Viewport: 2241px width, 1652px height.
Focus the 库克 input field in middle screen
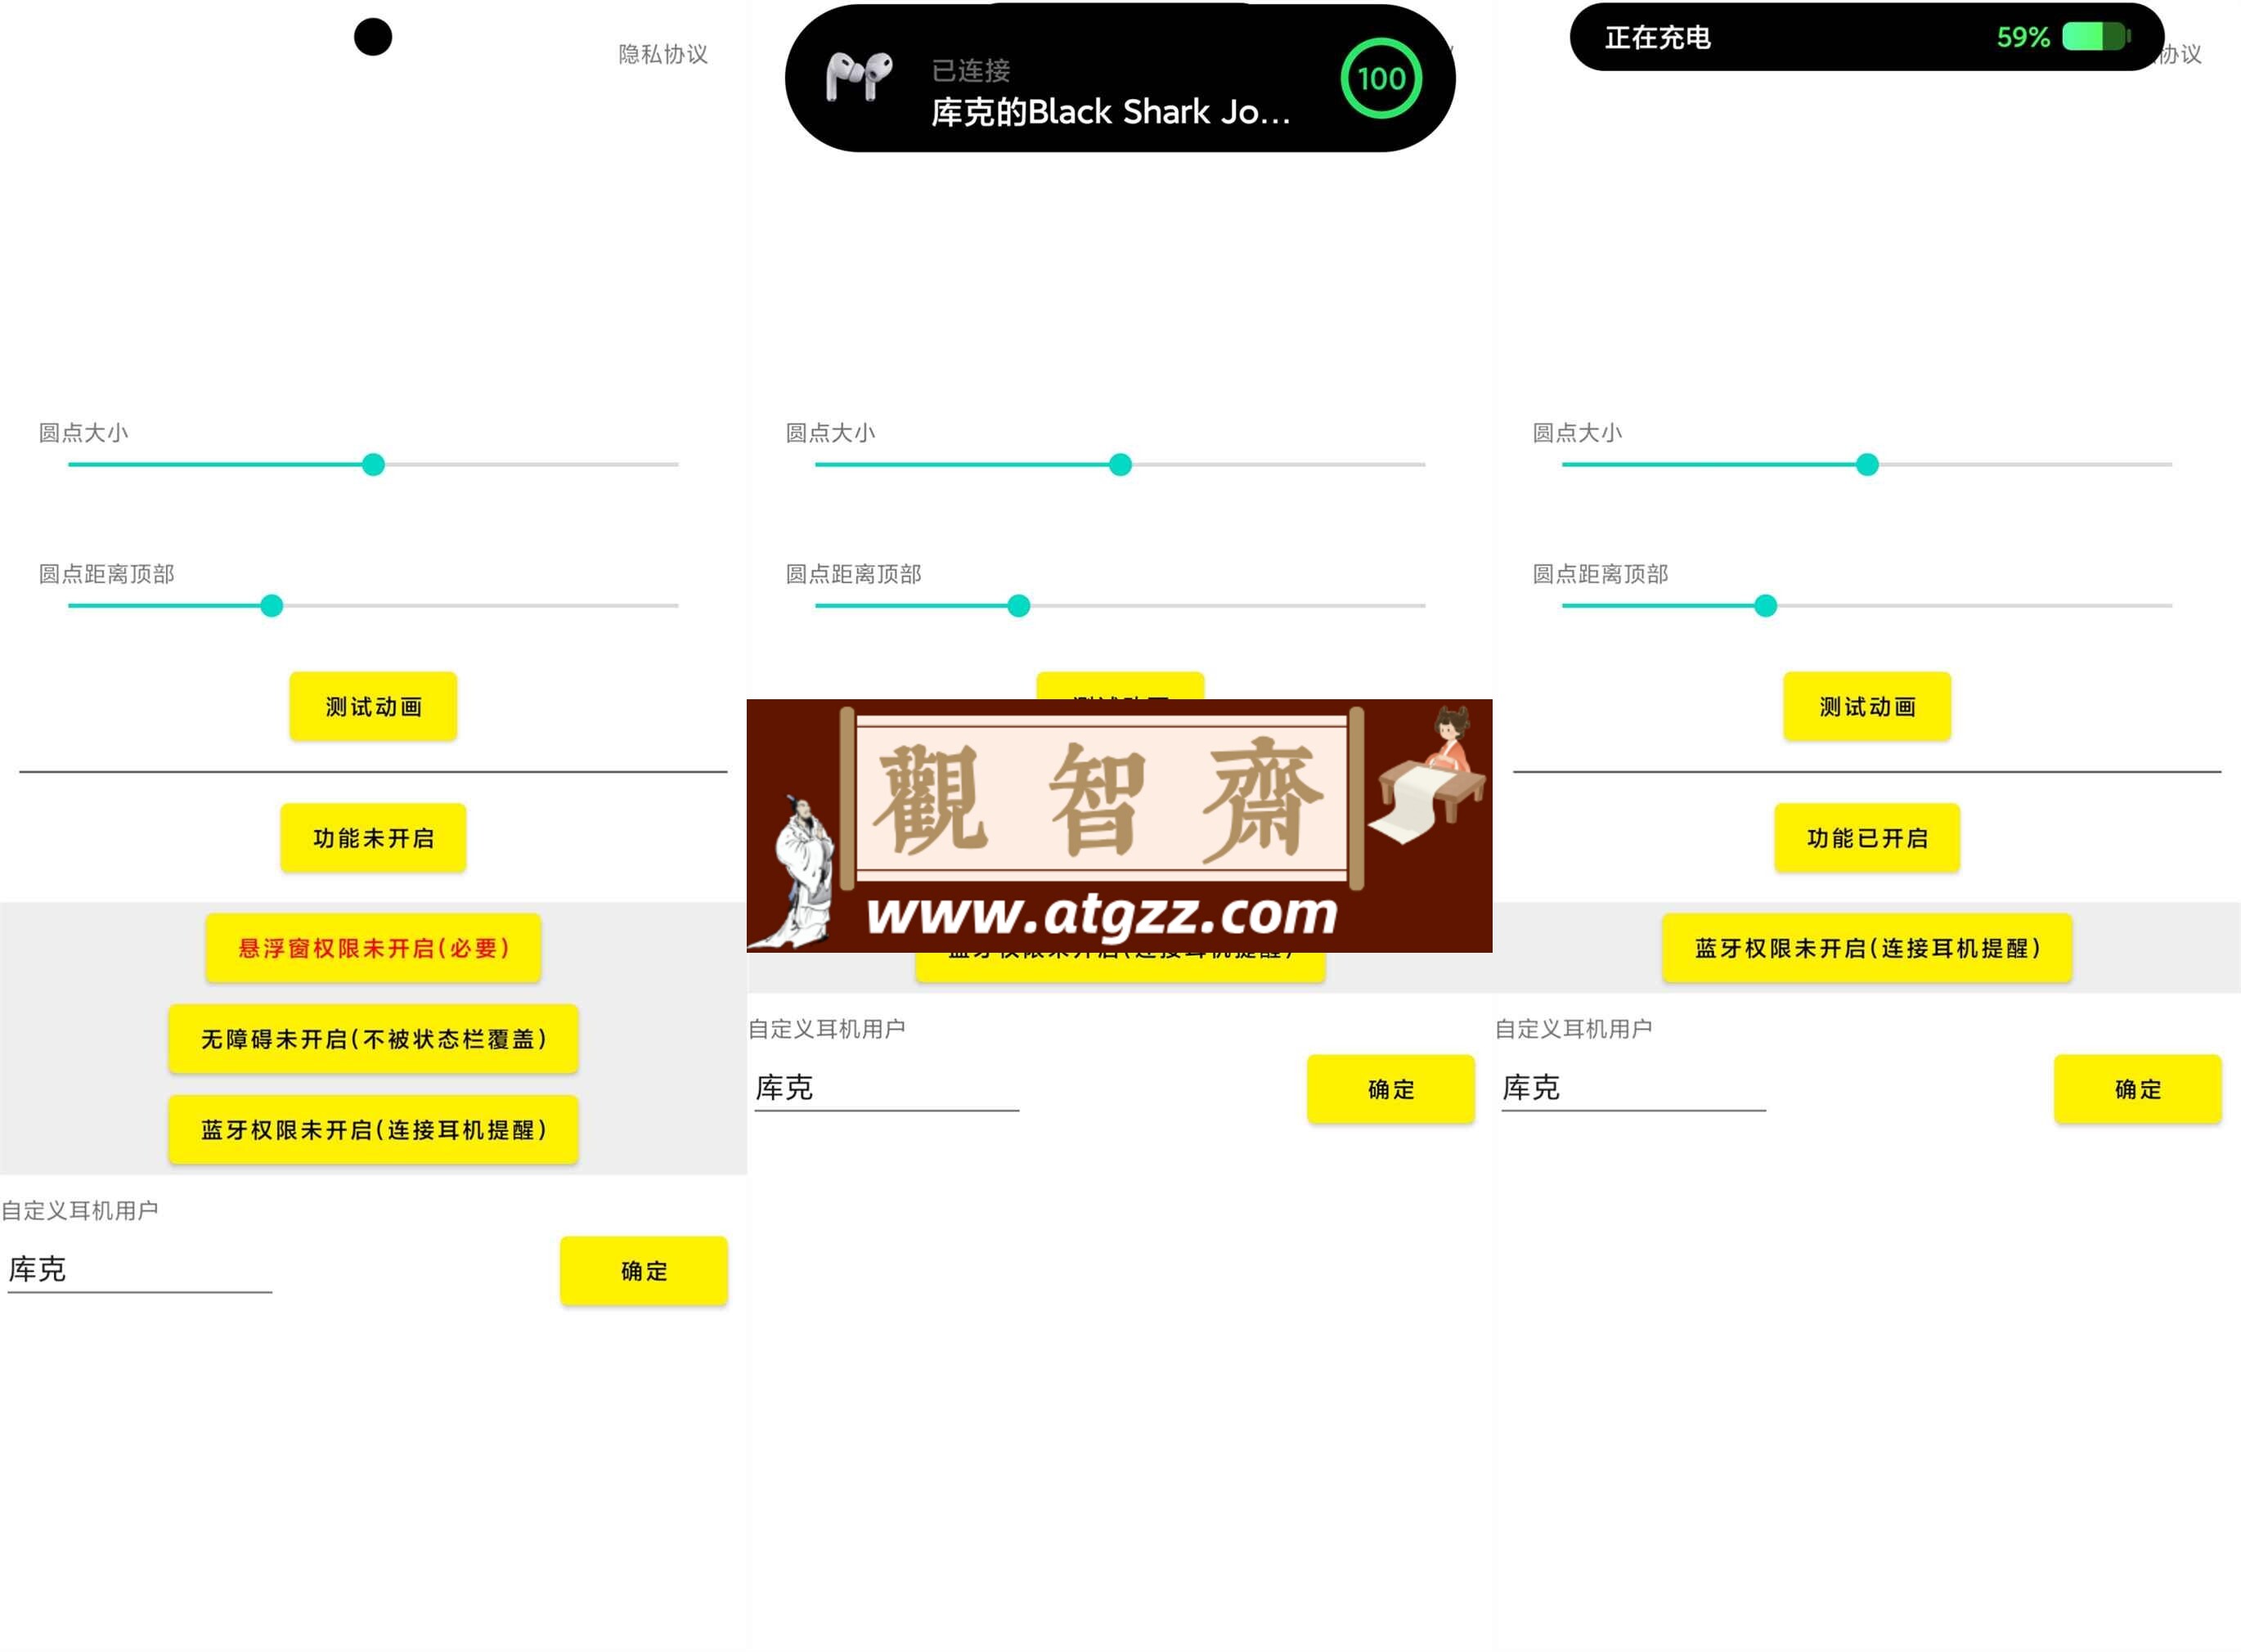tap(887, 1088)
